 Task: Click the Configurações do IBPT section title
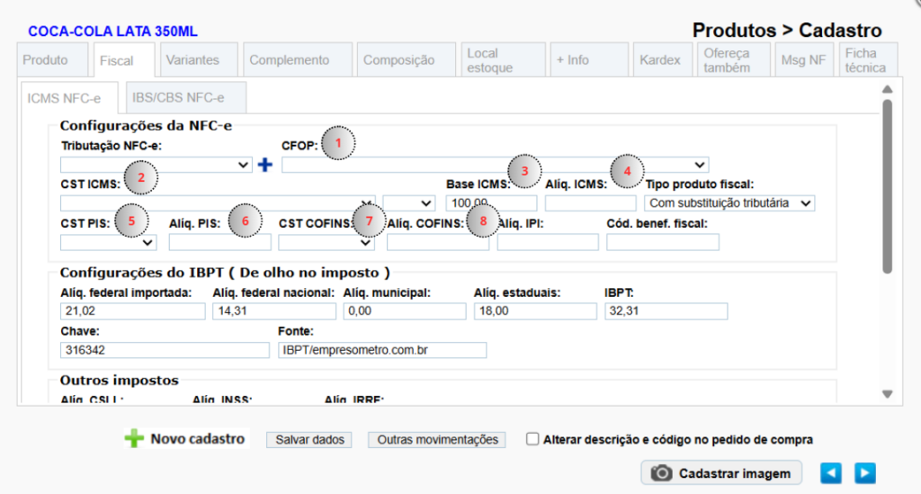coord(225,273)
